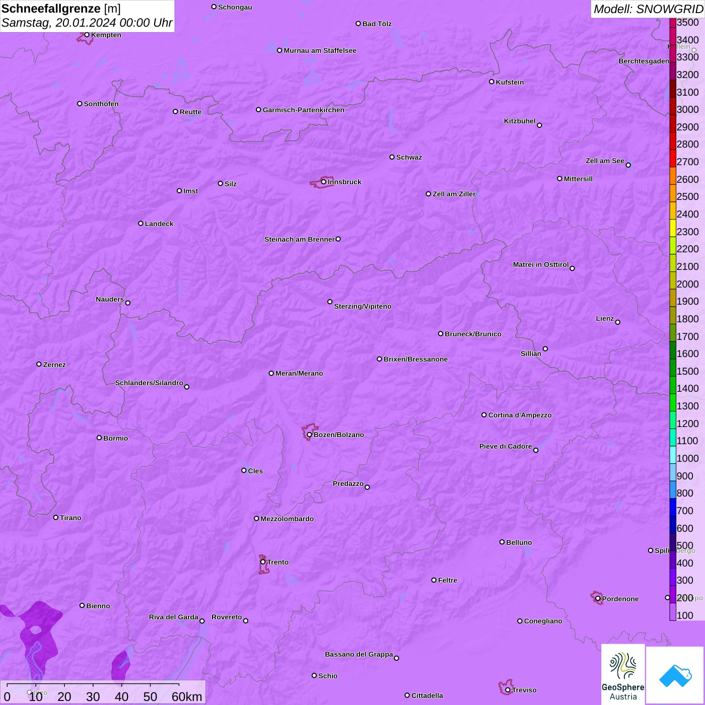
Task: Click the Lienz label
Action: tap(605, 318)
